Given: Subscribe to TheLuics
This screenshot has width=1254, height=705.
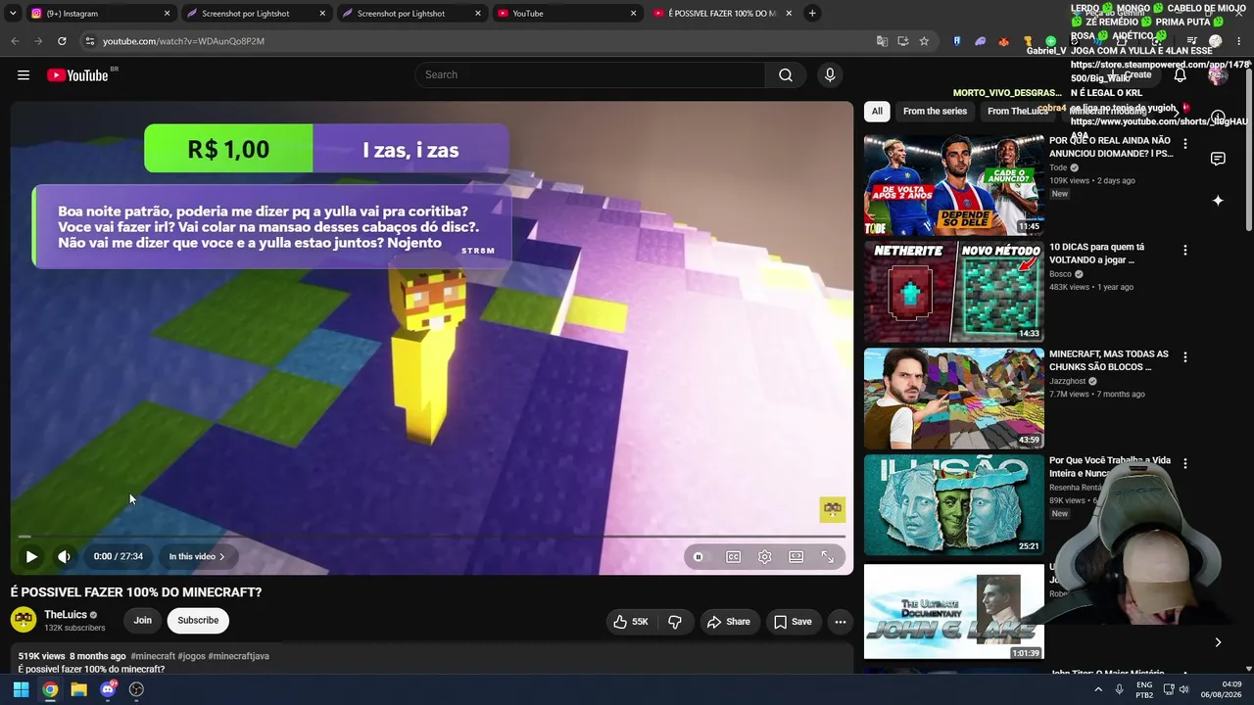Looking at the screenshot, I should (x=198, y=620).
